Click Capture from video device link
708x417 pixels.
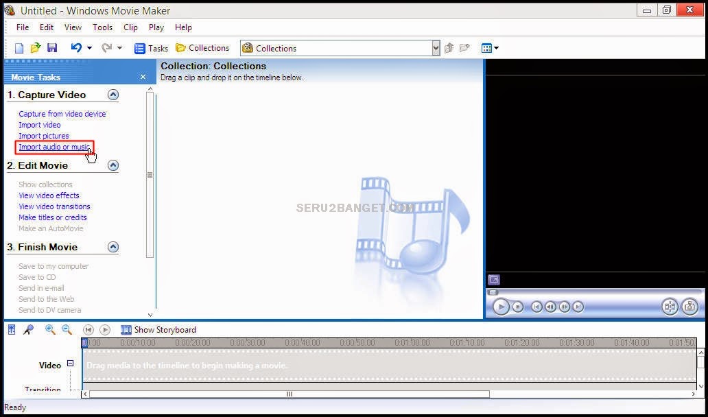coord(62,114)
